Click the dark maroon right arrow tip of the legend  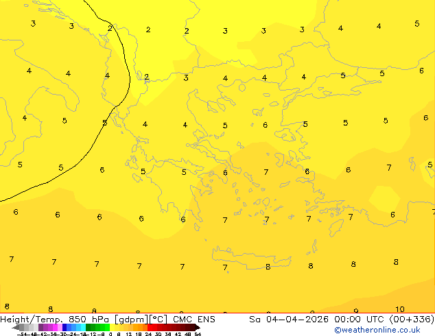(x=198, y=328)
